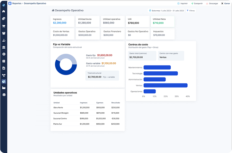Open the date range picker for Julio 2023
Image resolution: width=232 pixels, height=153 pixels.
pyautogui.click(x=166, y=11)
